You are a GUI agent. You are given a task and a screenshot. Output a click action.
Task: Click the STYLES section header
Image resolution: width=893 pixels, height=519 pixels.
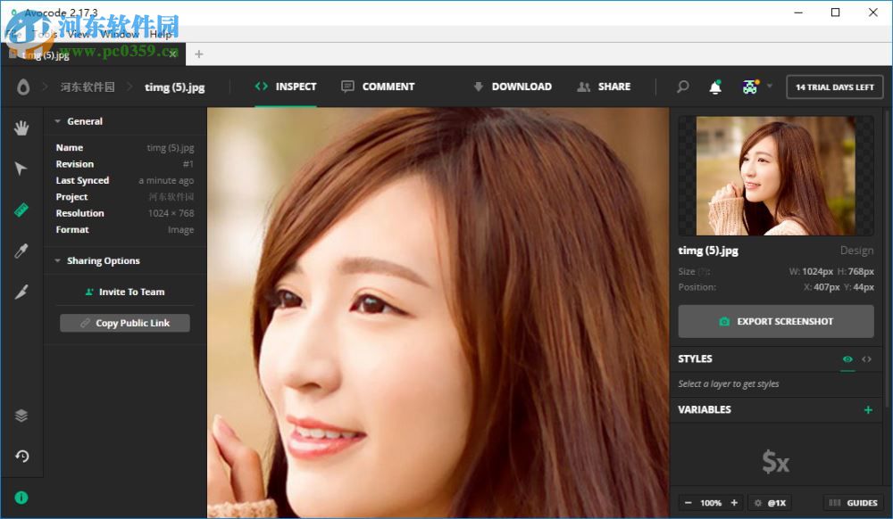point(695,358)
